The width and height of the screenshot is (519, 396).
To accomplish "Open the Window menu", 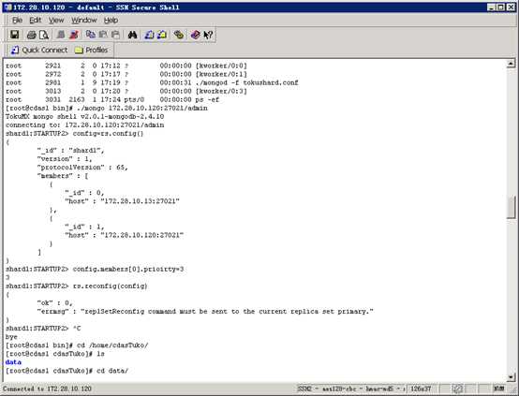I will click(x=84, y=21).
